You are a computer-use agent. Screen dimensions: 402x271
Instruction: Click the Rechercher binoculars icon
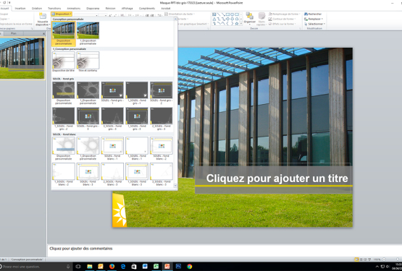(x=306, y=14)
